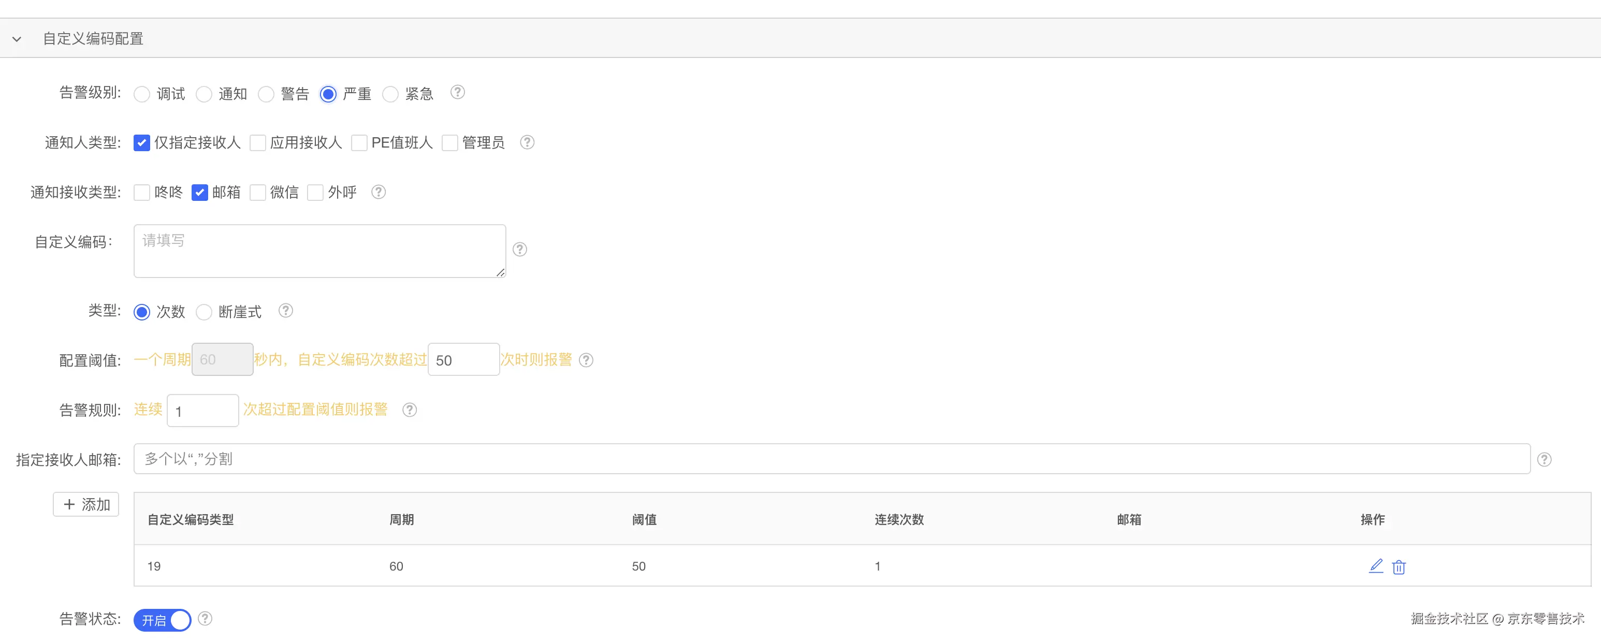Viewport: 1601px width, 642px height.
Task: Click trash delete icon in table row
Action: pyautogui.click(x=1399, y=567)
